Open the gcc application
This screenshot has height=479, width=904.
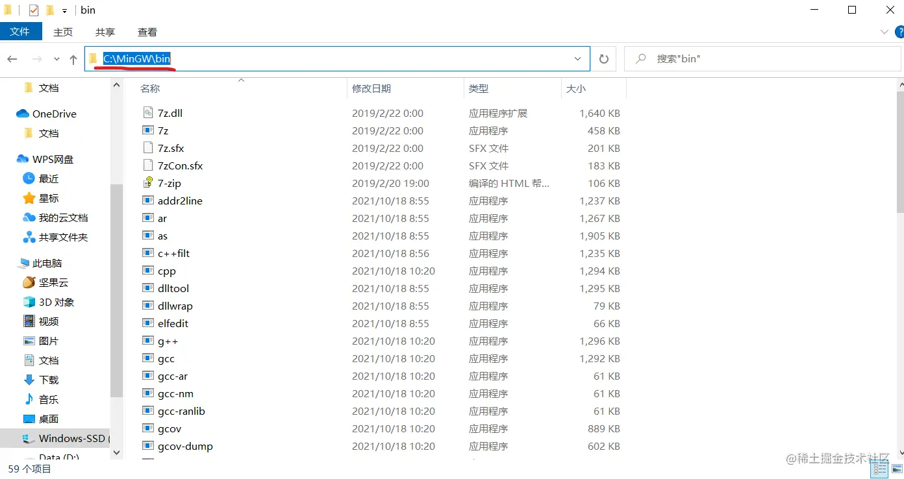[167, 358]
